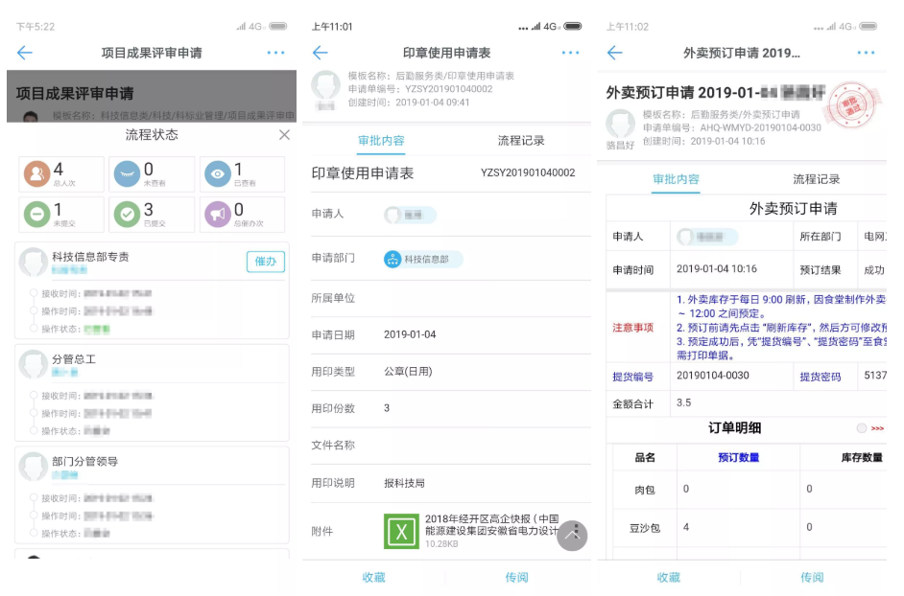Select the 肉包 预订数量 field

tap(738, 490)
